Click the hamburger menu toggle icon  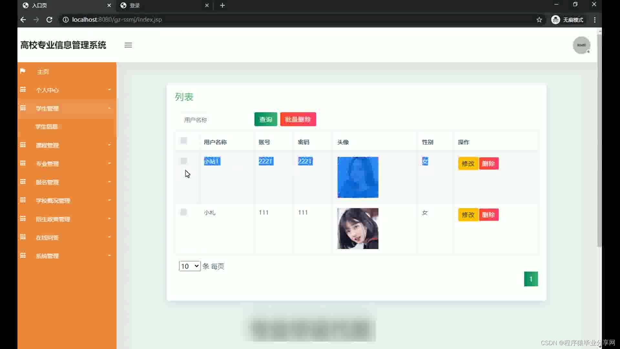pyautogui.click(x=128, y=45)
